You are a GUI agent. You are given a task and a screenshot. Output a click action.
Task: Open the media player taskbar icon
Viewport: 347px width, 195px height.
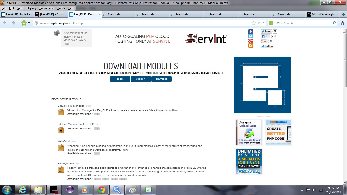[86, 190]
